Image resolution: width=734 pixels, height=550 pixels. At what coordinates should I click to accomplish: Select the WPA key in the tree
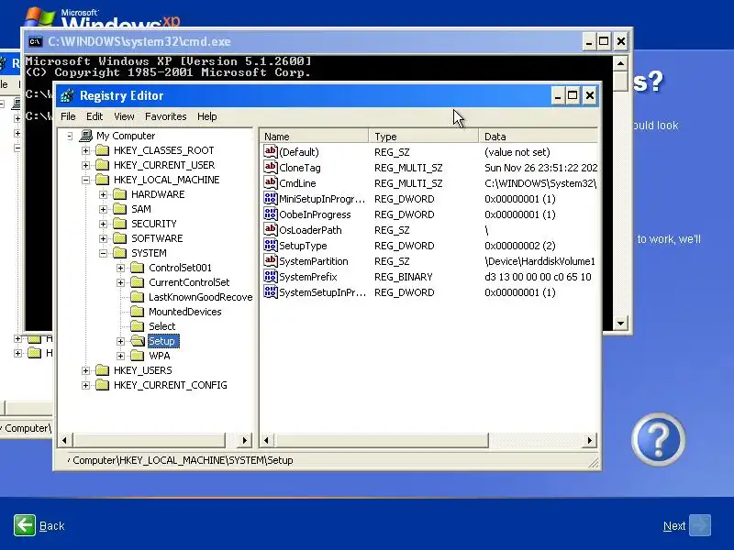(x=159, y=356)
